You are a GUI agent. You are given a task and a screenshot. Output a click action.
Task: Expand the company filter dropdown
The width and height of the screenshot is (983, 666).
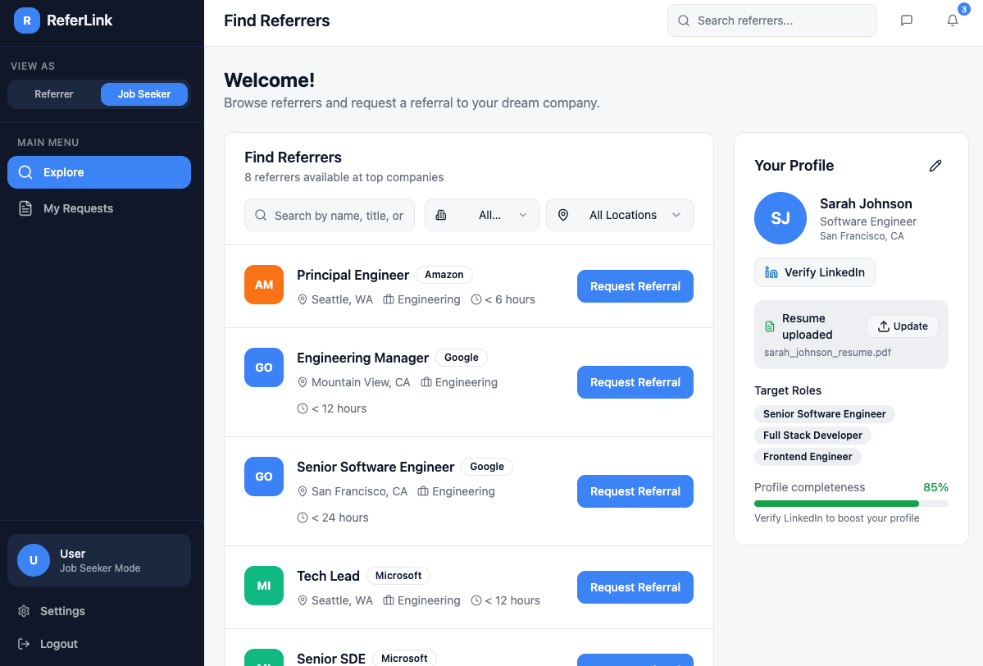(x=482, y=215)
